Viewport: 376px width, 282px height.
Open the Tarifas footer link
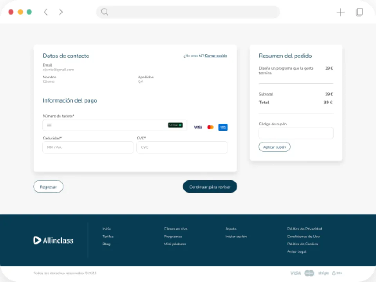pyautogui.click(x=108, y=237)
